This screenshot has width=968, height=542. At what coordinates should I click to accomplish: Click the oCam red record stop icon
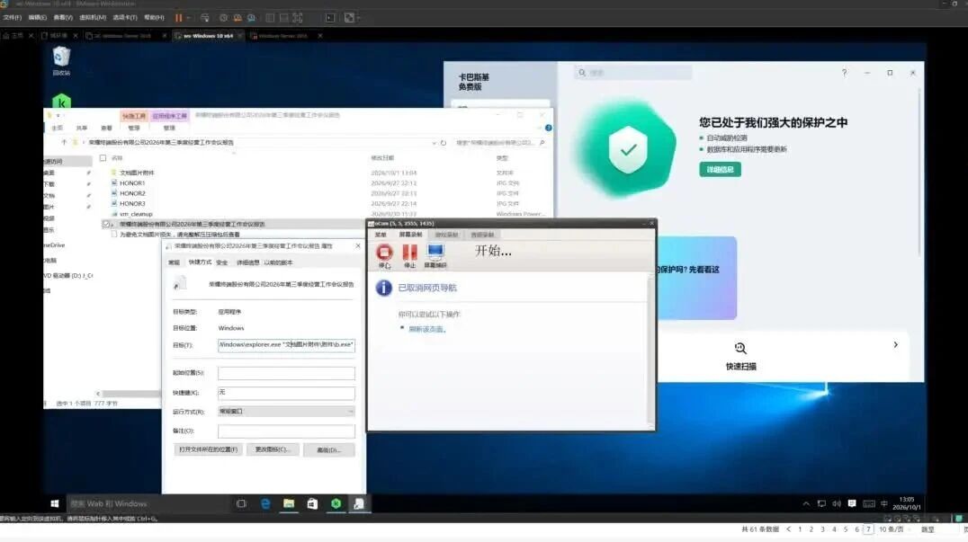(384, 253)
